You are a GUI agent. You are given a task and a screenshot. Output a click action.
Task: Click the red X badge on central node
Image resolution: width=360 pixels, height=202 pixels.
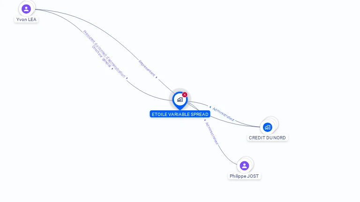point(185,94)
